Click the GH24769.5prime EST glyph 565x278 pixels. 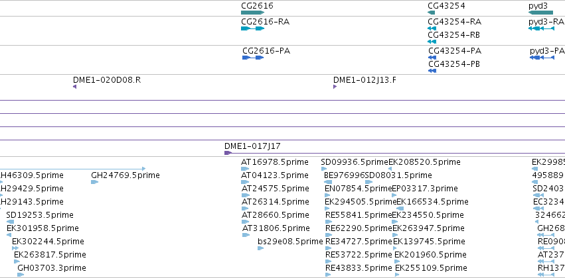pos(94,182)
